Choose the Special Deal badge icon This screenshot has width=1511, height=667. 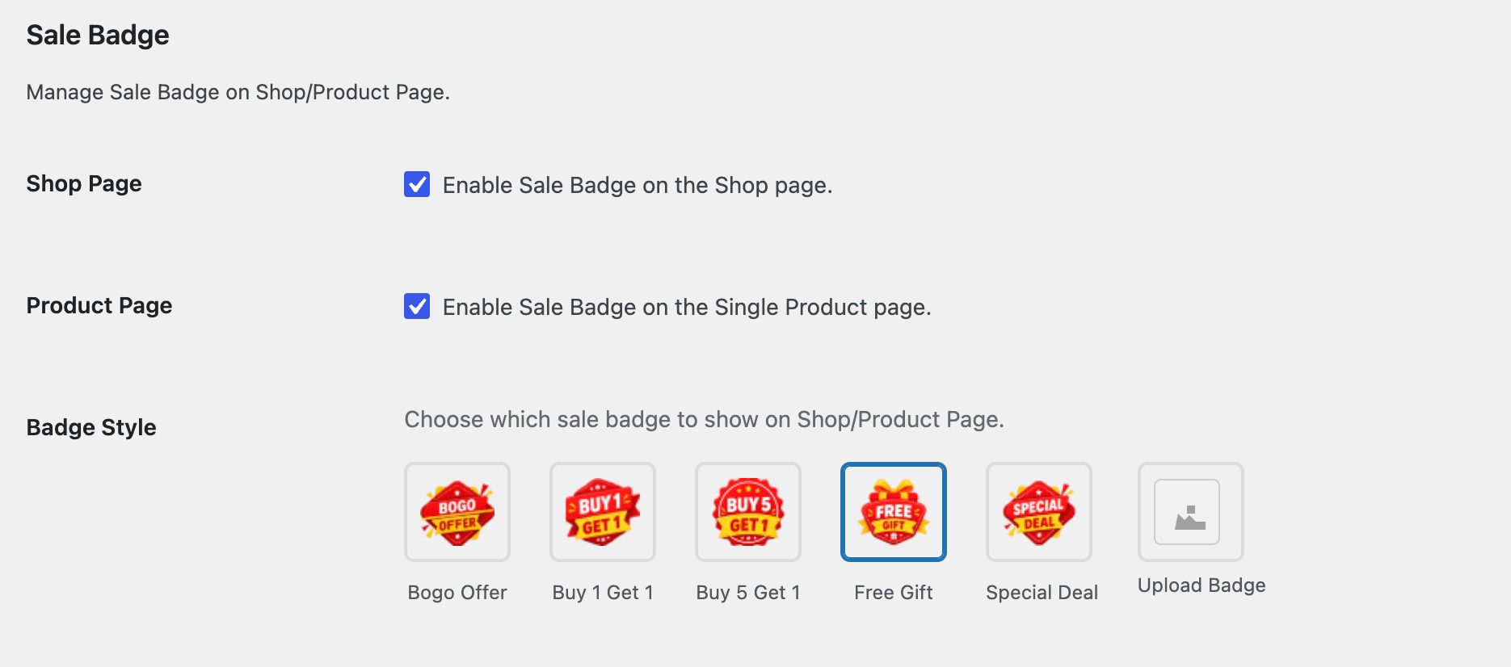pyautogui.click(x=1039, y=512)
